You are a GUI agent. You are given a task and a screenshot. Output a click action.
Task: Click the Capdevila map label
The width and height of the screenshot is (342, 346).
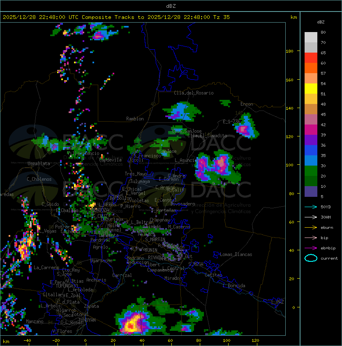pos(110,160)
